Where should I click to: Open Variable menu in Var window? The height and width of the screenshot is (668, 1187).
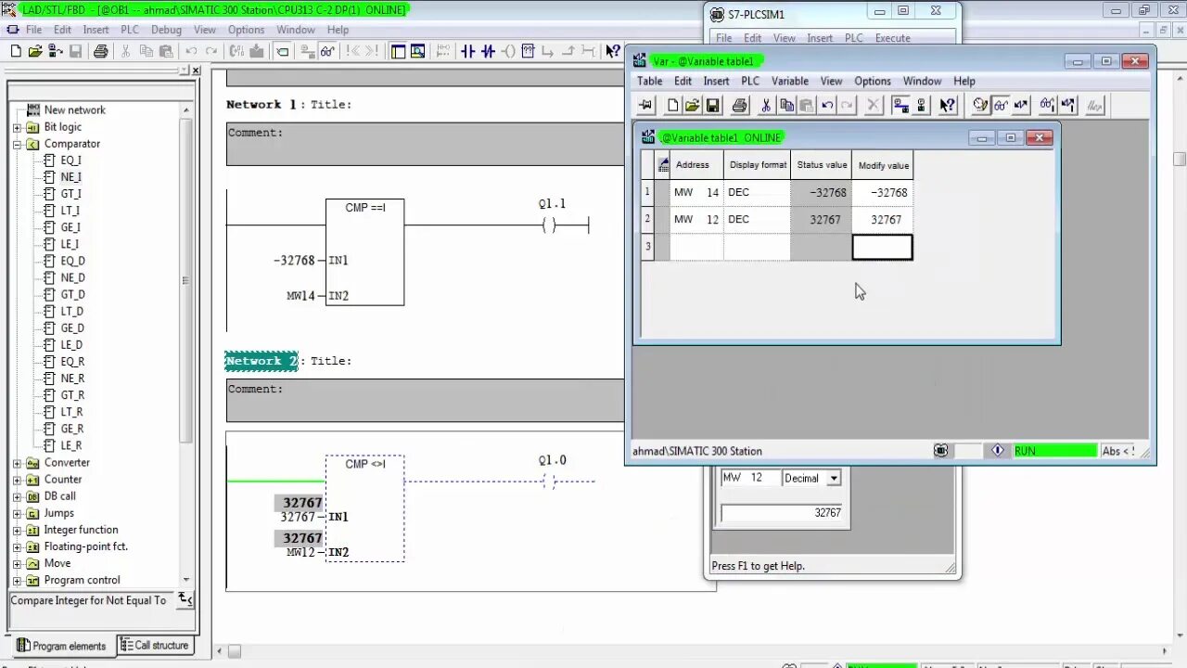pos(790,81)
